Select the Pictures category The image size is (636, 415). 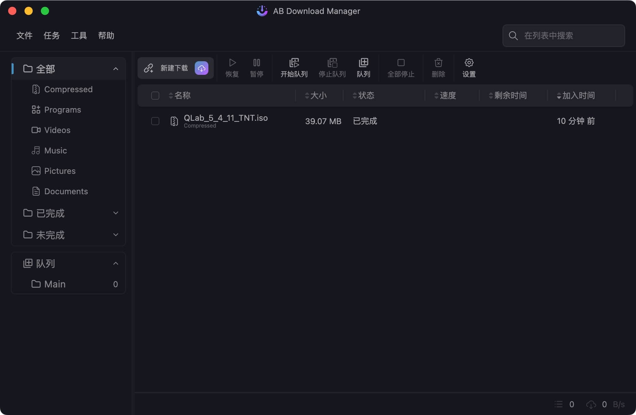click(x=68, y=171)
